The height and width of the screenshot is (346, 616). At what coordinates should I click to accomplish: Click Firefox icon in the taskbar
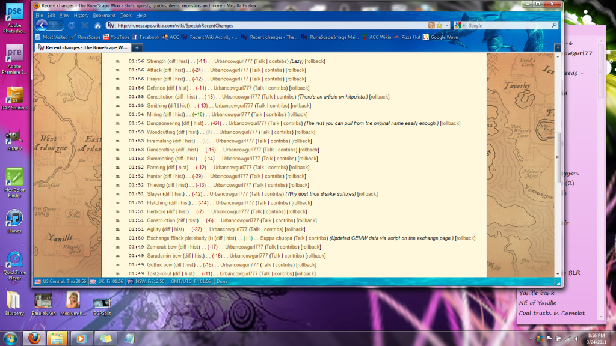tap(34, 338)
